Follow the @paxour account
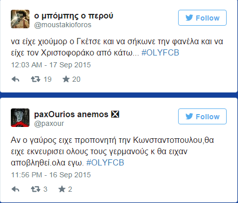The width and height of the screenshot is (238, 203). (x=202, y=117)
